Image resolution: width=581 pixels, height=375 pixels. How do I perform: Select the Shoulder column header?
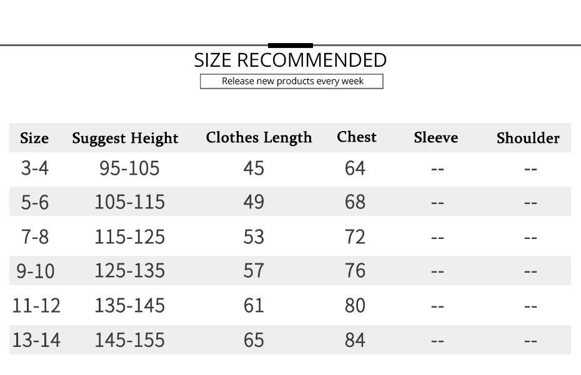528,138
